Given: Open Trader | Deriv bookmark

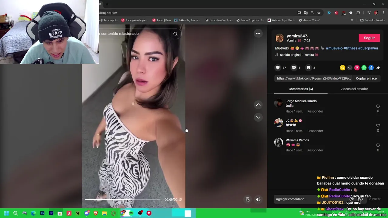Looking at the screenshot, I should 162,20.
